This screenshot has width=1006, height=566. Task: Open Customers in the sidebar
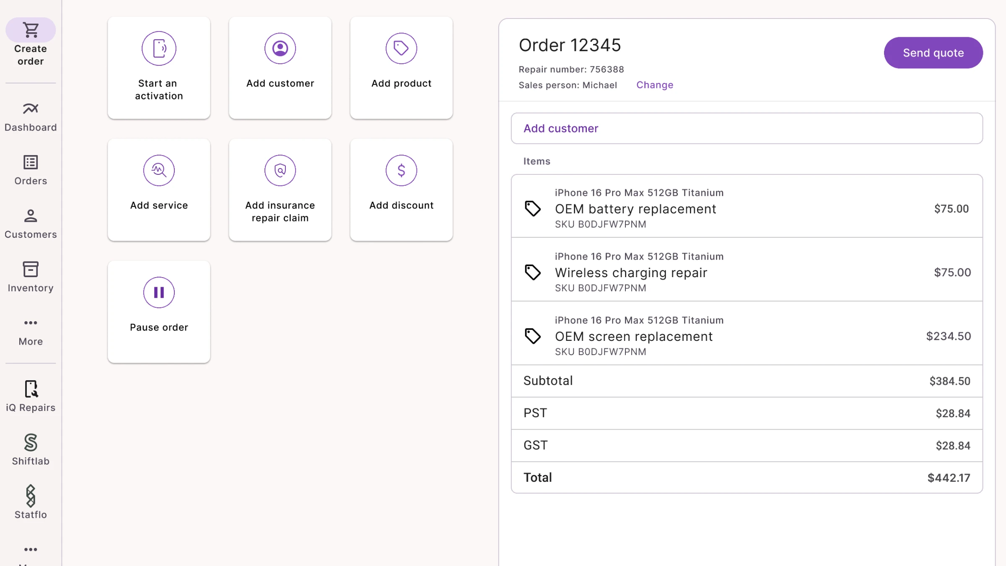31,224
